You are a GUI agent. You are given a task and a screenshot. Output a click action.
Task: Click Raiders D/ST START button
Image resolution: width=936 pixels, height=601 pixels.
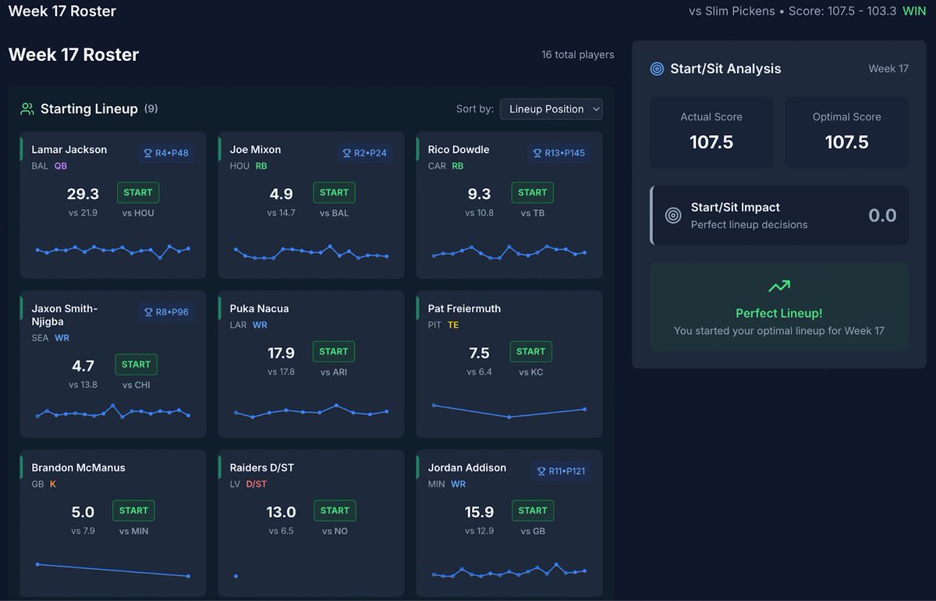point(335,510)
